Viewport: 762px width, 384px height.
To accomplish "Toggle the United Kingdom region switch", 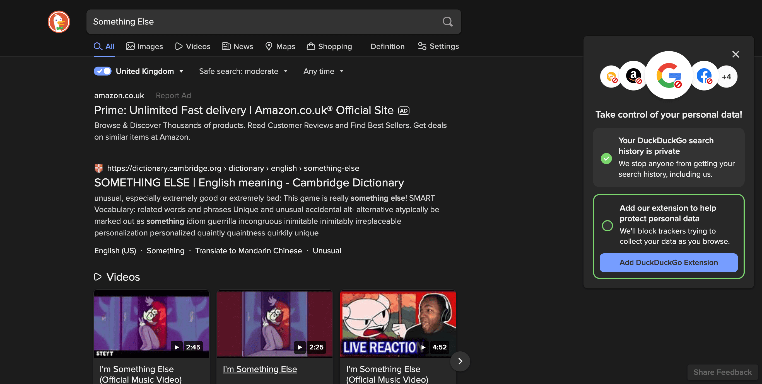I will (x=102, y=71).
